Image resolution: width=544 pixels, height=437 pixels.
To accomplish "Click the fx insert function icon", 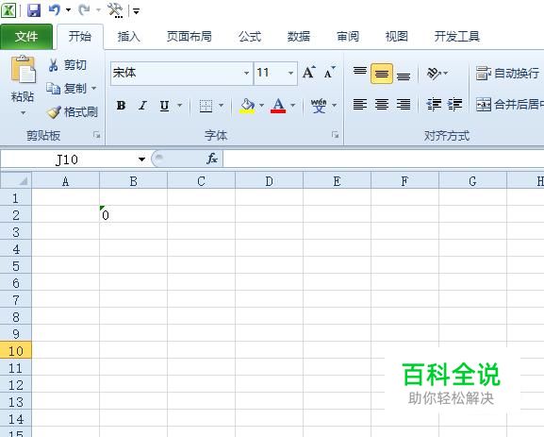I will (x=211, y=159).
